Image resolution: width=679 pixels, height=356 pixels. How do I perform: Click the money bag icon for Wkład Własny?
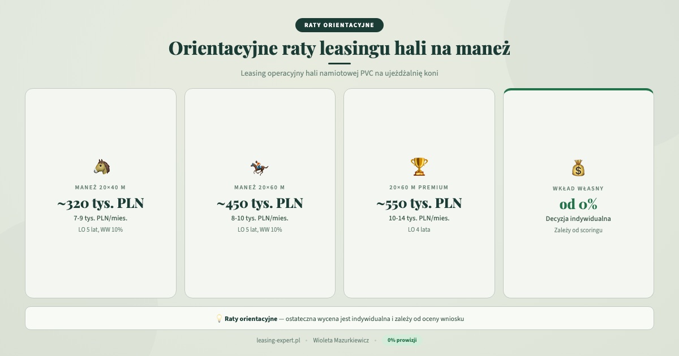tap(578, 167)
